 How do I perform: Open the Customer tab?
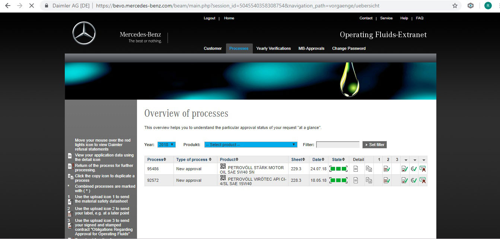213,48
